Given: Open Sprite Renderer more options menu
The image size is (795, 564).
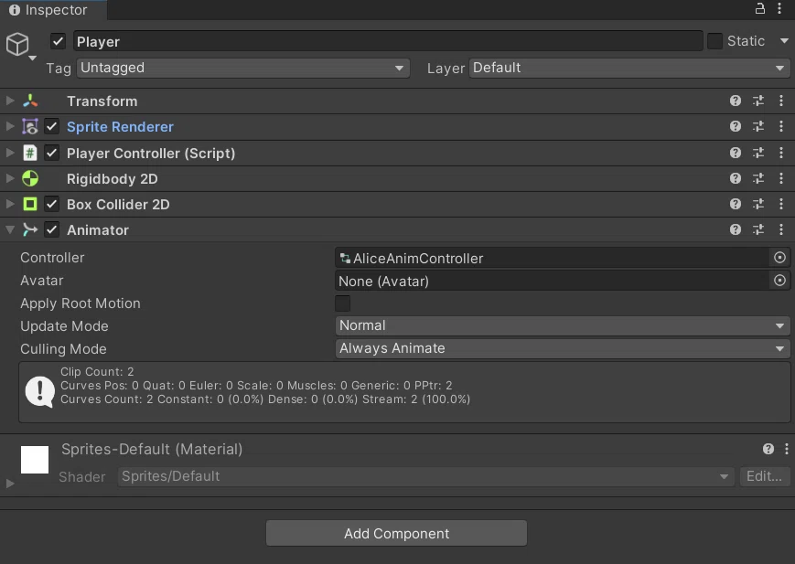Looking at the screenshot, I should point(780,126).
